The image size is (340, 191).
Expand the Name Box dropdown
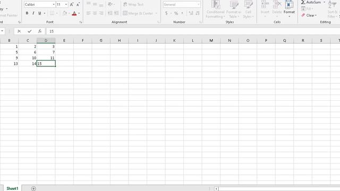[2, 31]
